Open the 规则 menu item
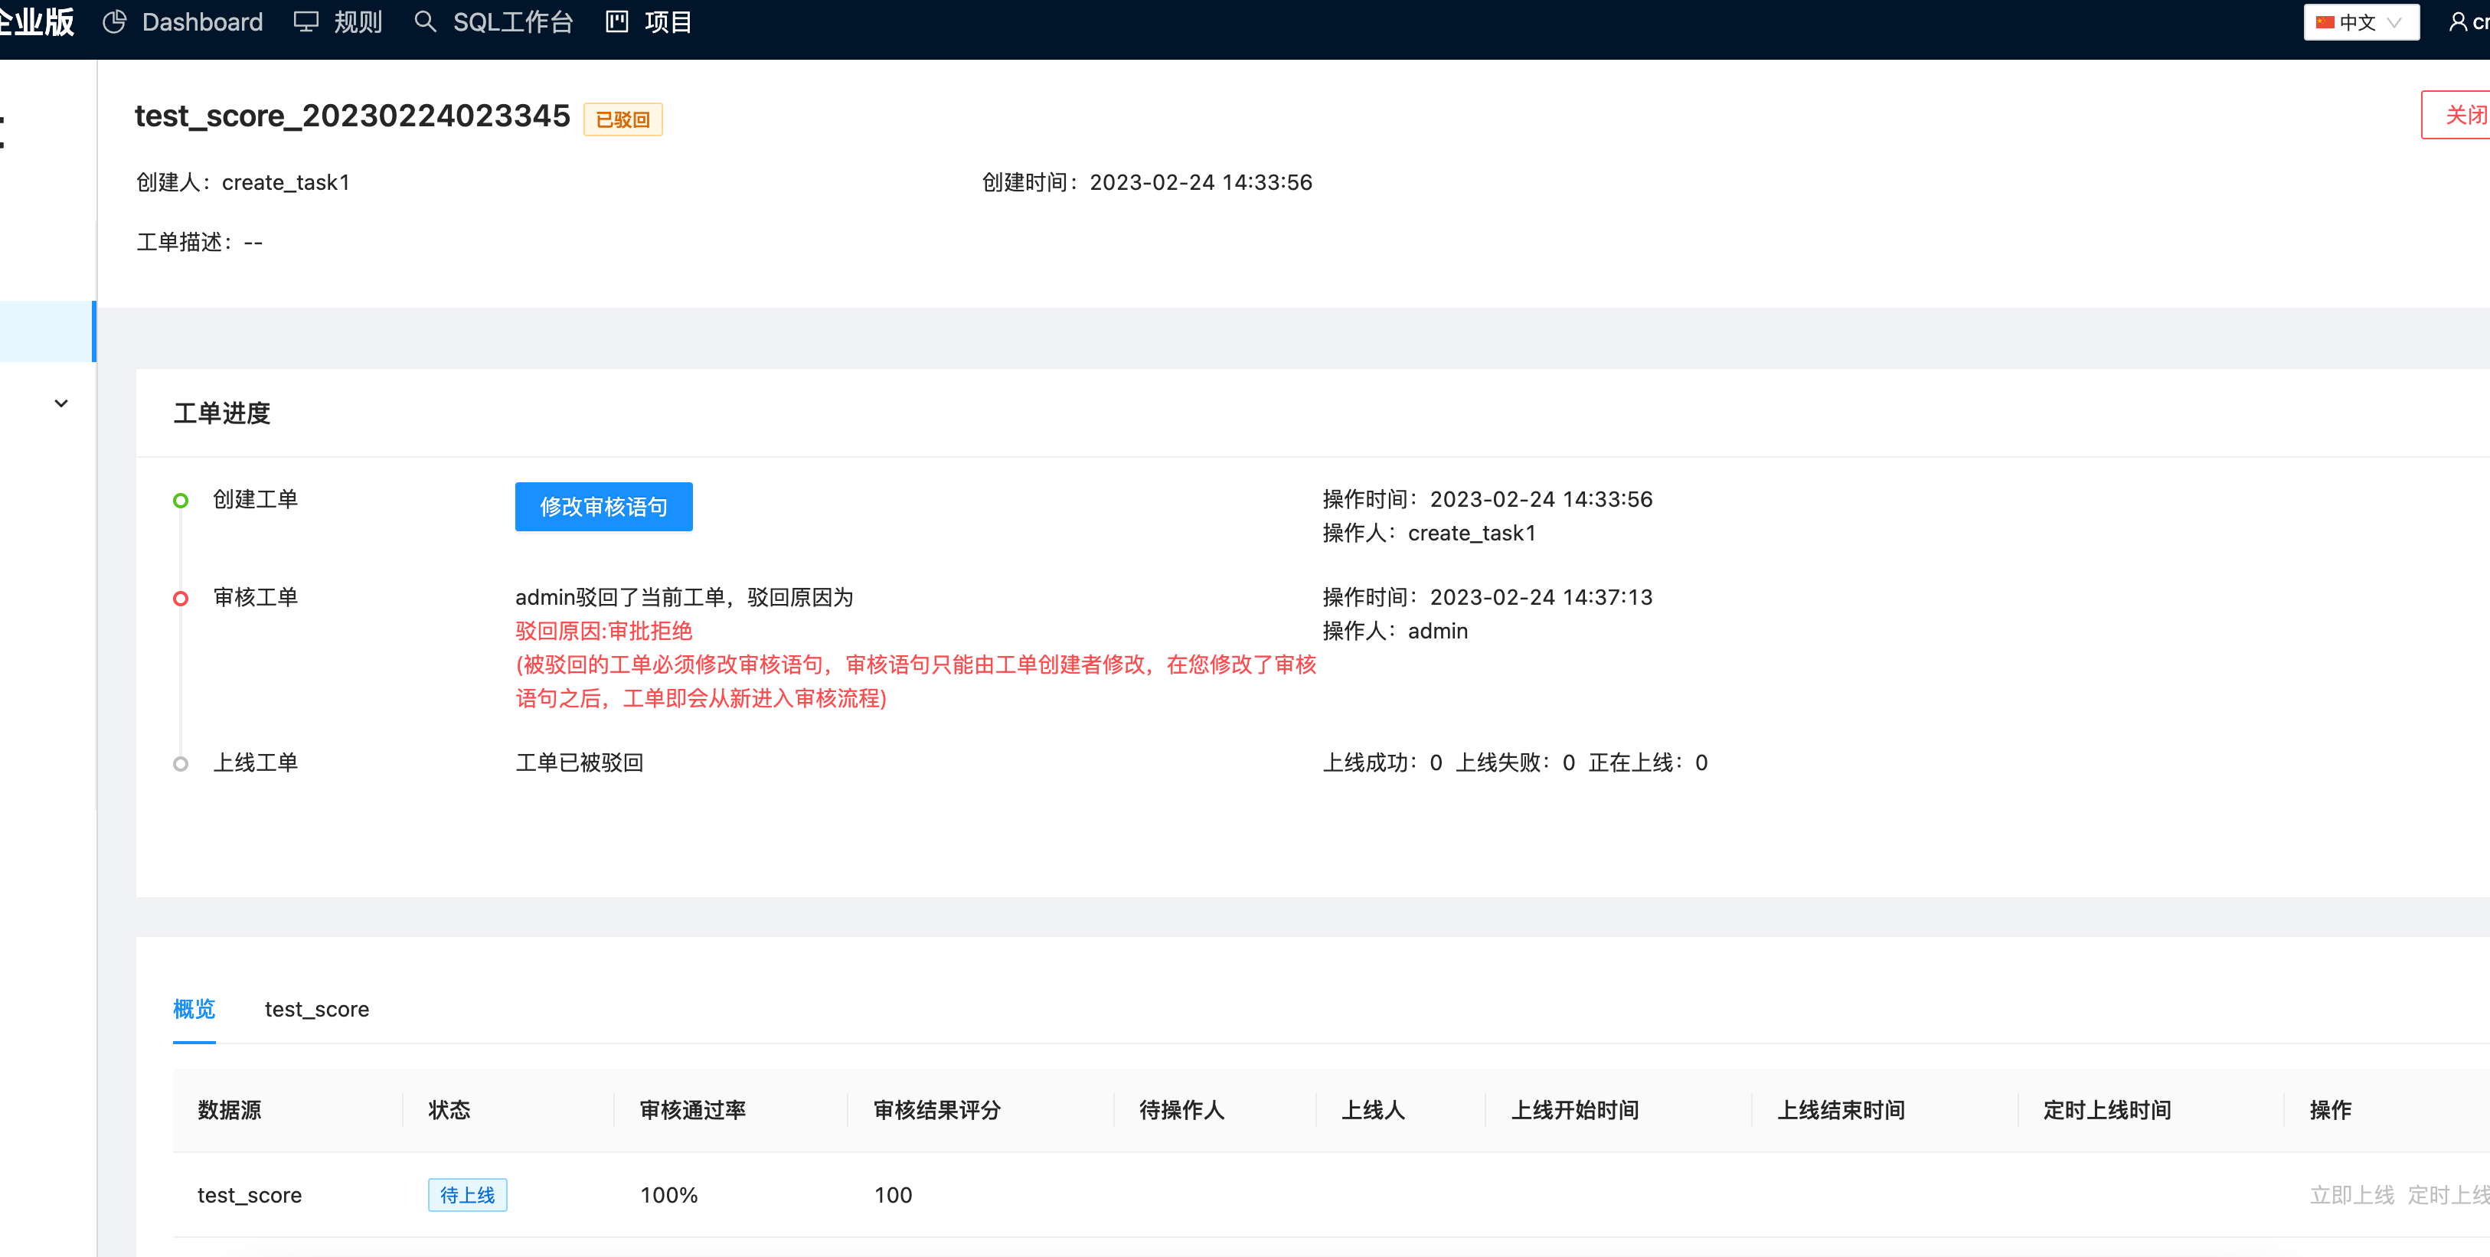Viewport: 2490px width, 1257px height. coord(356,21)
